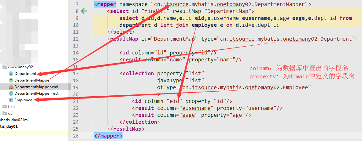Click the closing </collection> tag
Viewport: 362px width, 141px height.
tap(140, 122)
